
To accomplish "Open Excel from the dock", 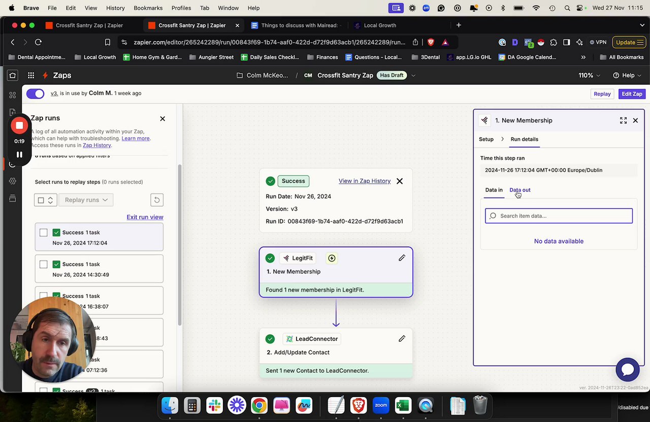I will (403, 405).
